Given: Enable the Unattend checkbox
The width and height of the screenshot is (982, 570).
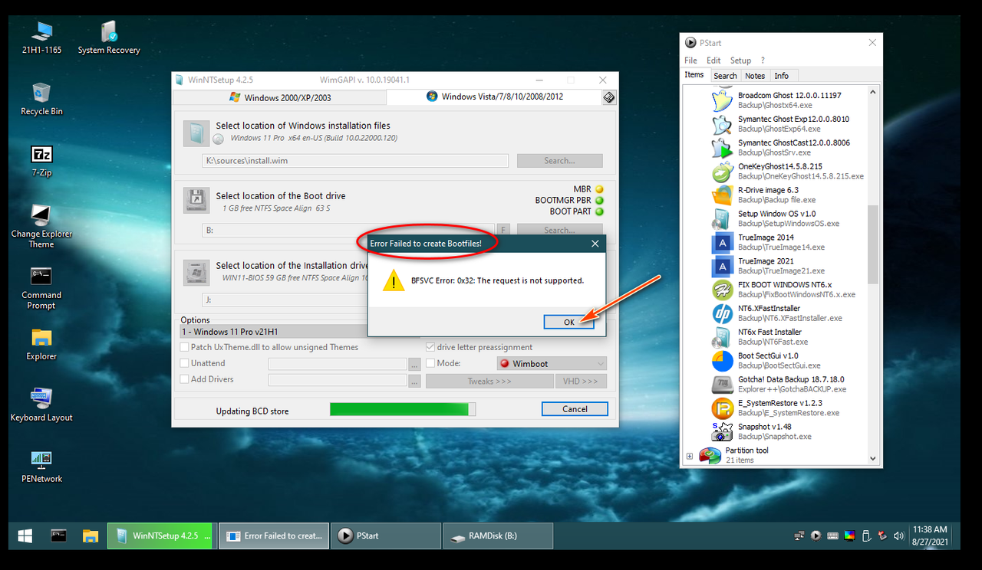Looking at the screenshot, I should pyautogui.click(x=184, y=363).
